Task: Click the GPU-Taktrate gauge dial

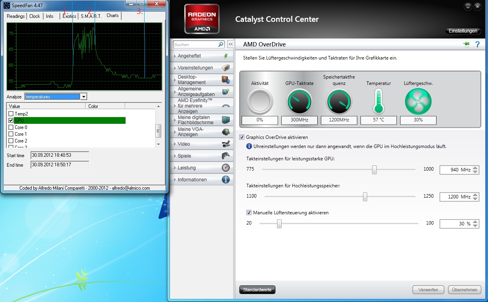Action: [299, 102]
